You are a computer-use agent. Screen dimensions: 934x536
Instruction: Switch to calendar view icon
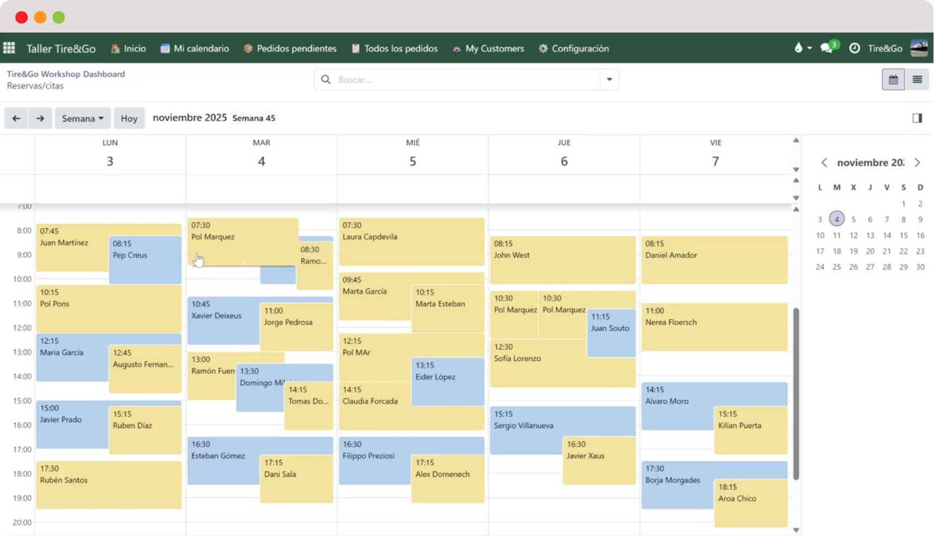point(893,80)
